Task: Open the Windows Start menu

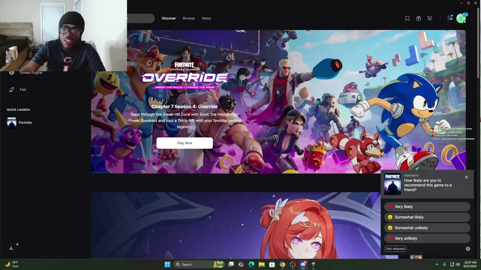Action: 167,264
